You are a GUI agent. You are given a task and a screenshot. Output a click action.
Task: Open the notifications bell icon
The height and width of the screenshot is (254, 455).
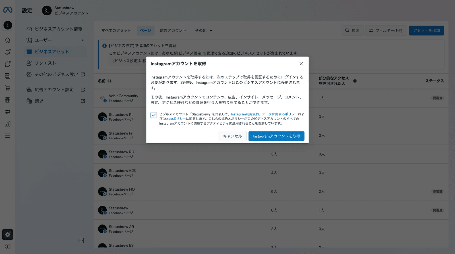[8, 52]
